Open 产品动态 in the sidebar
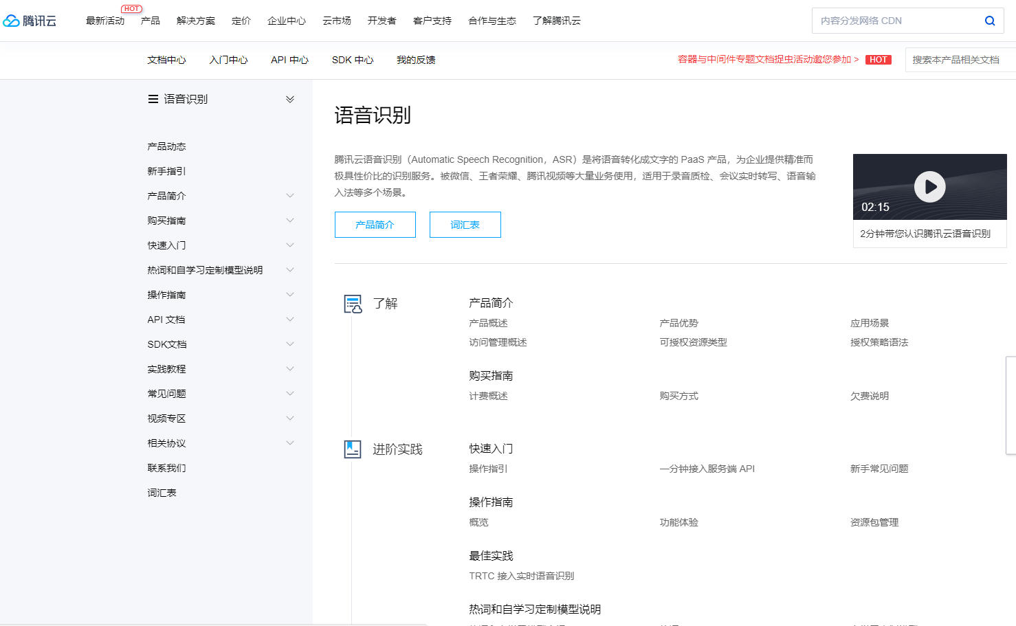The image size is (1016, 626). point(166,146)
